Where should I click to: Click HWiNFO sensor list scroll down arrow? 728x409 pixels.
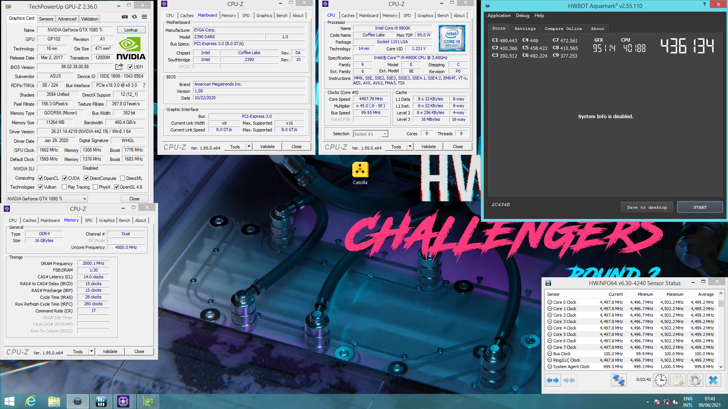[721, 367]
